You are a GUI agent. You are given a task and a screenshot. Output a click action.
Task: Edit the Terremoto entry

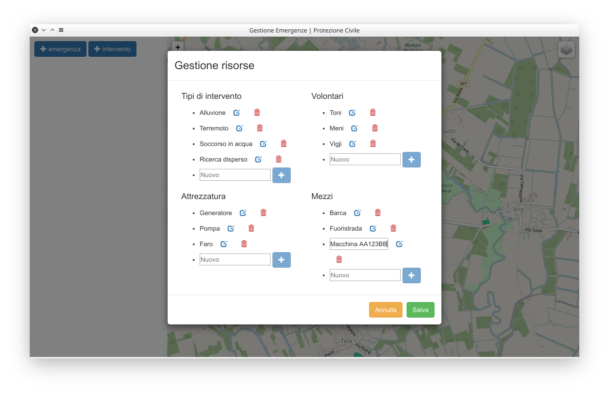pos(239,128)
